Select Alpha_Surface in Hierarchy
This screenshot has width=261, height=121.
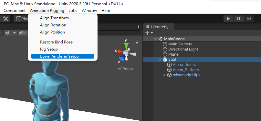coord(186,70)
